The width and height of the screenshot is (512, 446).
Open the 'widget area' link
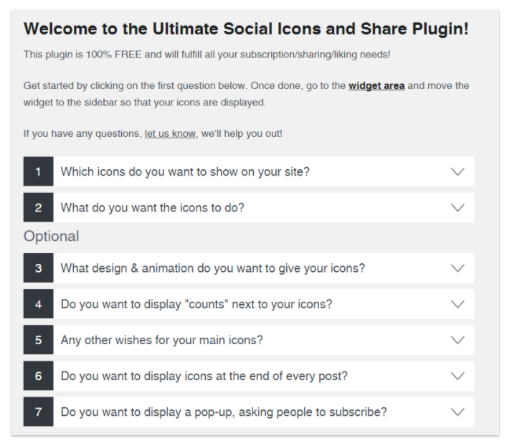[x=376, y=85]
